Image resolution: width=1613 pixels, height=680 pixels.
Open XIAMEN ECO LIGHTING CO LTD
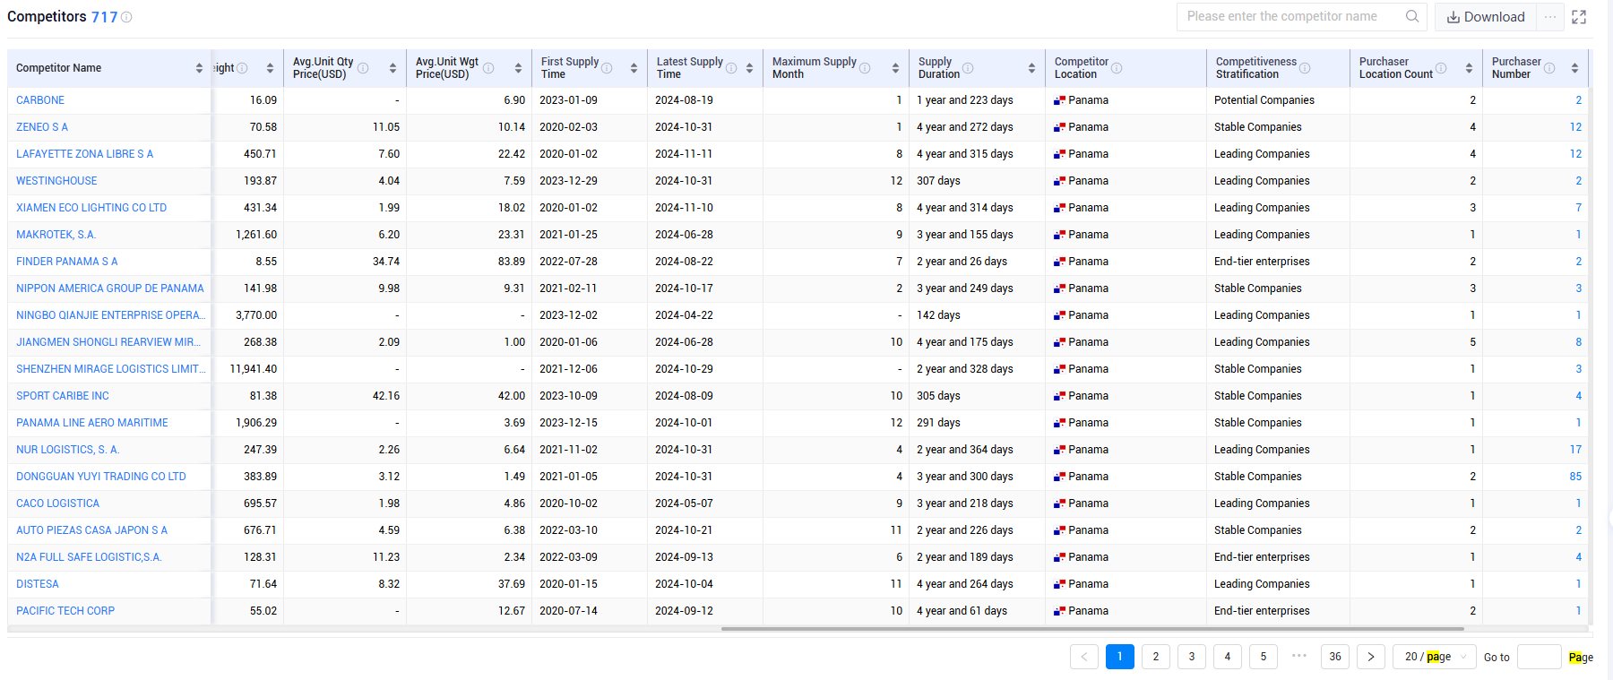point(91,208)
